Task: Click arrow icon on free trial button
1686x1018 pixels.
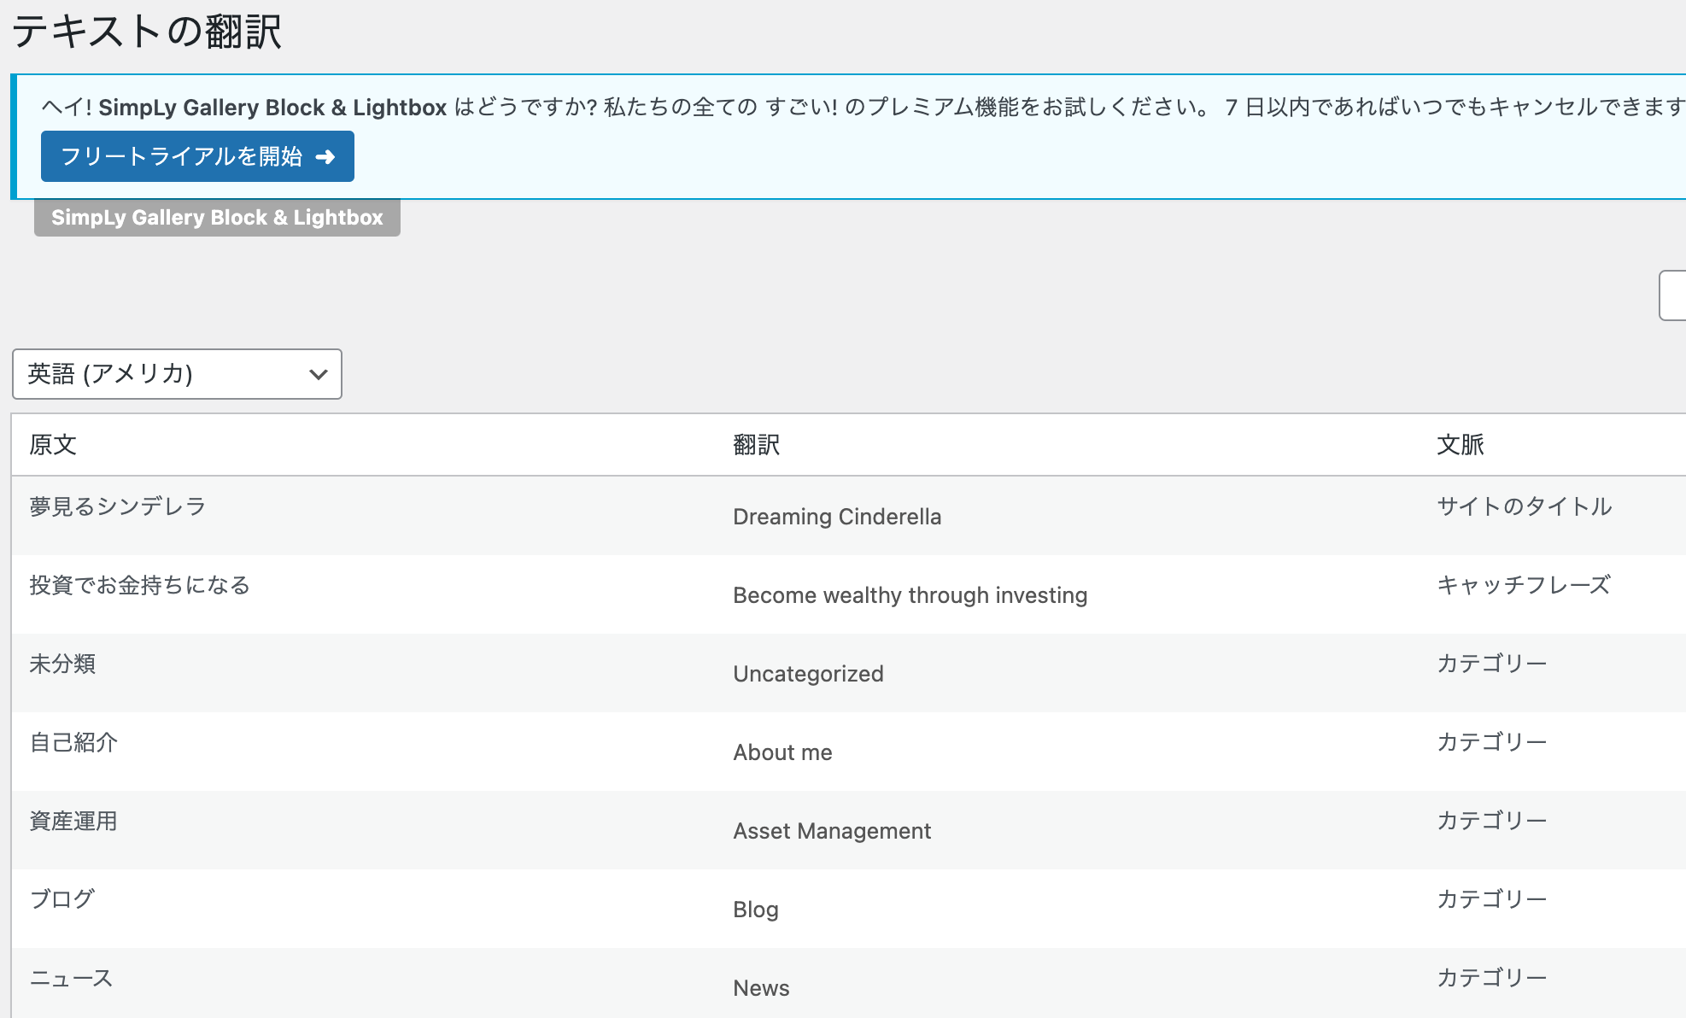Action: [325, 157]
